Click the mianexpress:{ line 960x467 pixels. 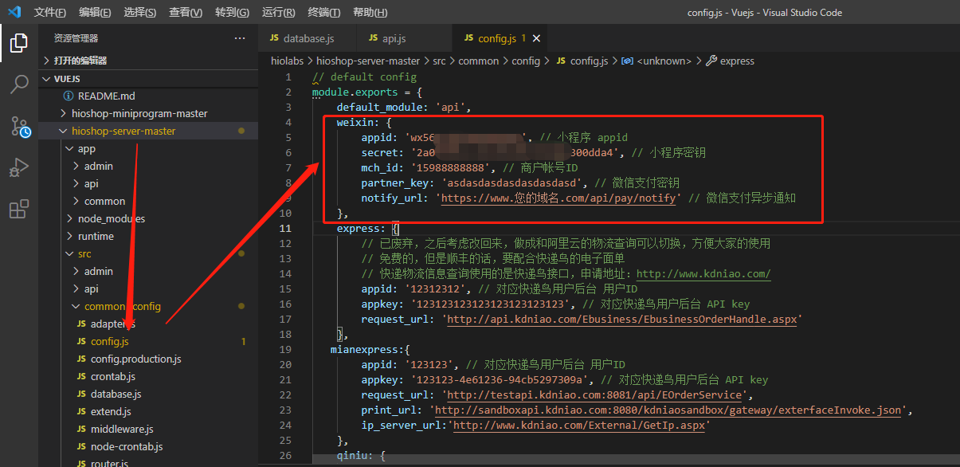[370, 349]
